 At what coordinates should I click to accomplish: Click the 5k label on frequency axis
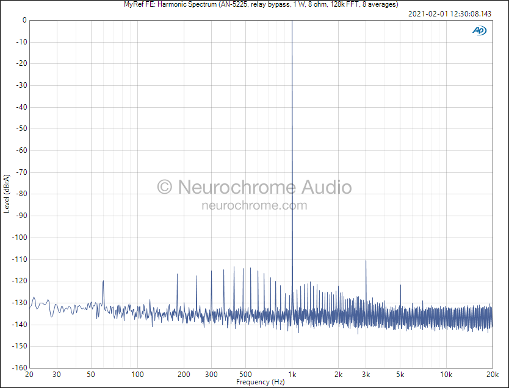click(x=400, y=375)
